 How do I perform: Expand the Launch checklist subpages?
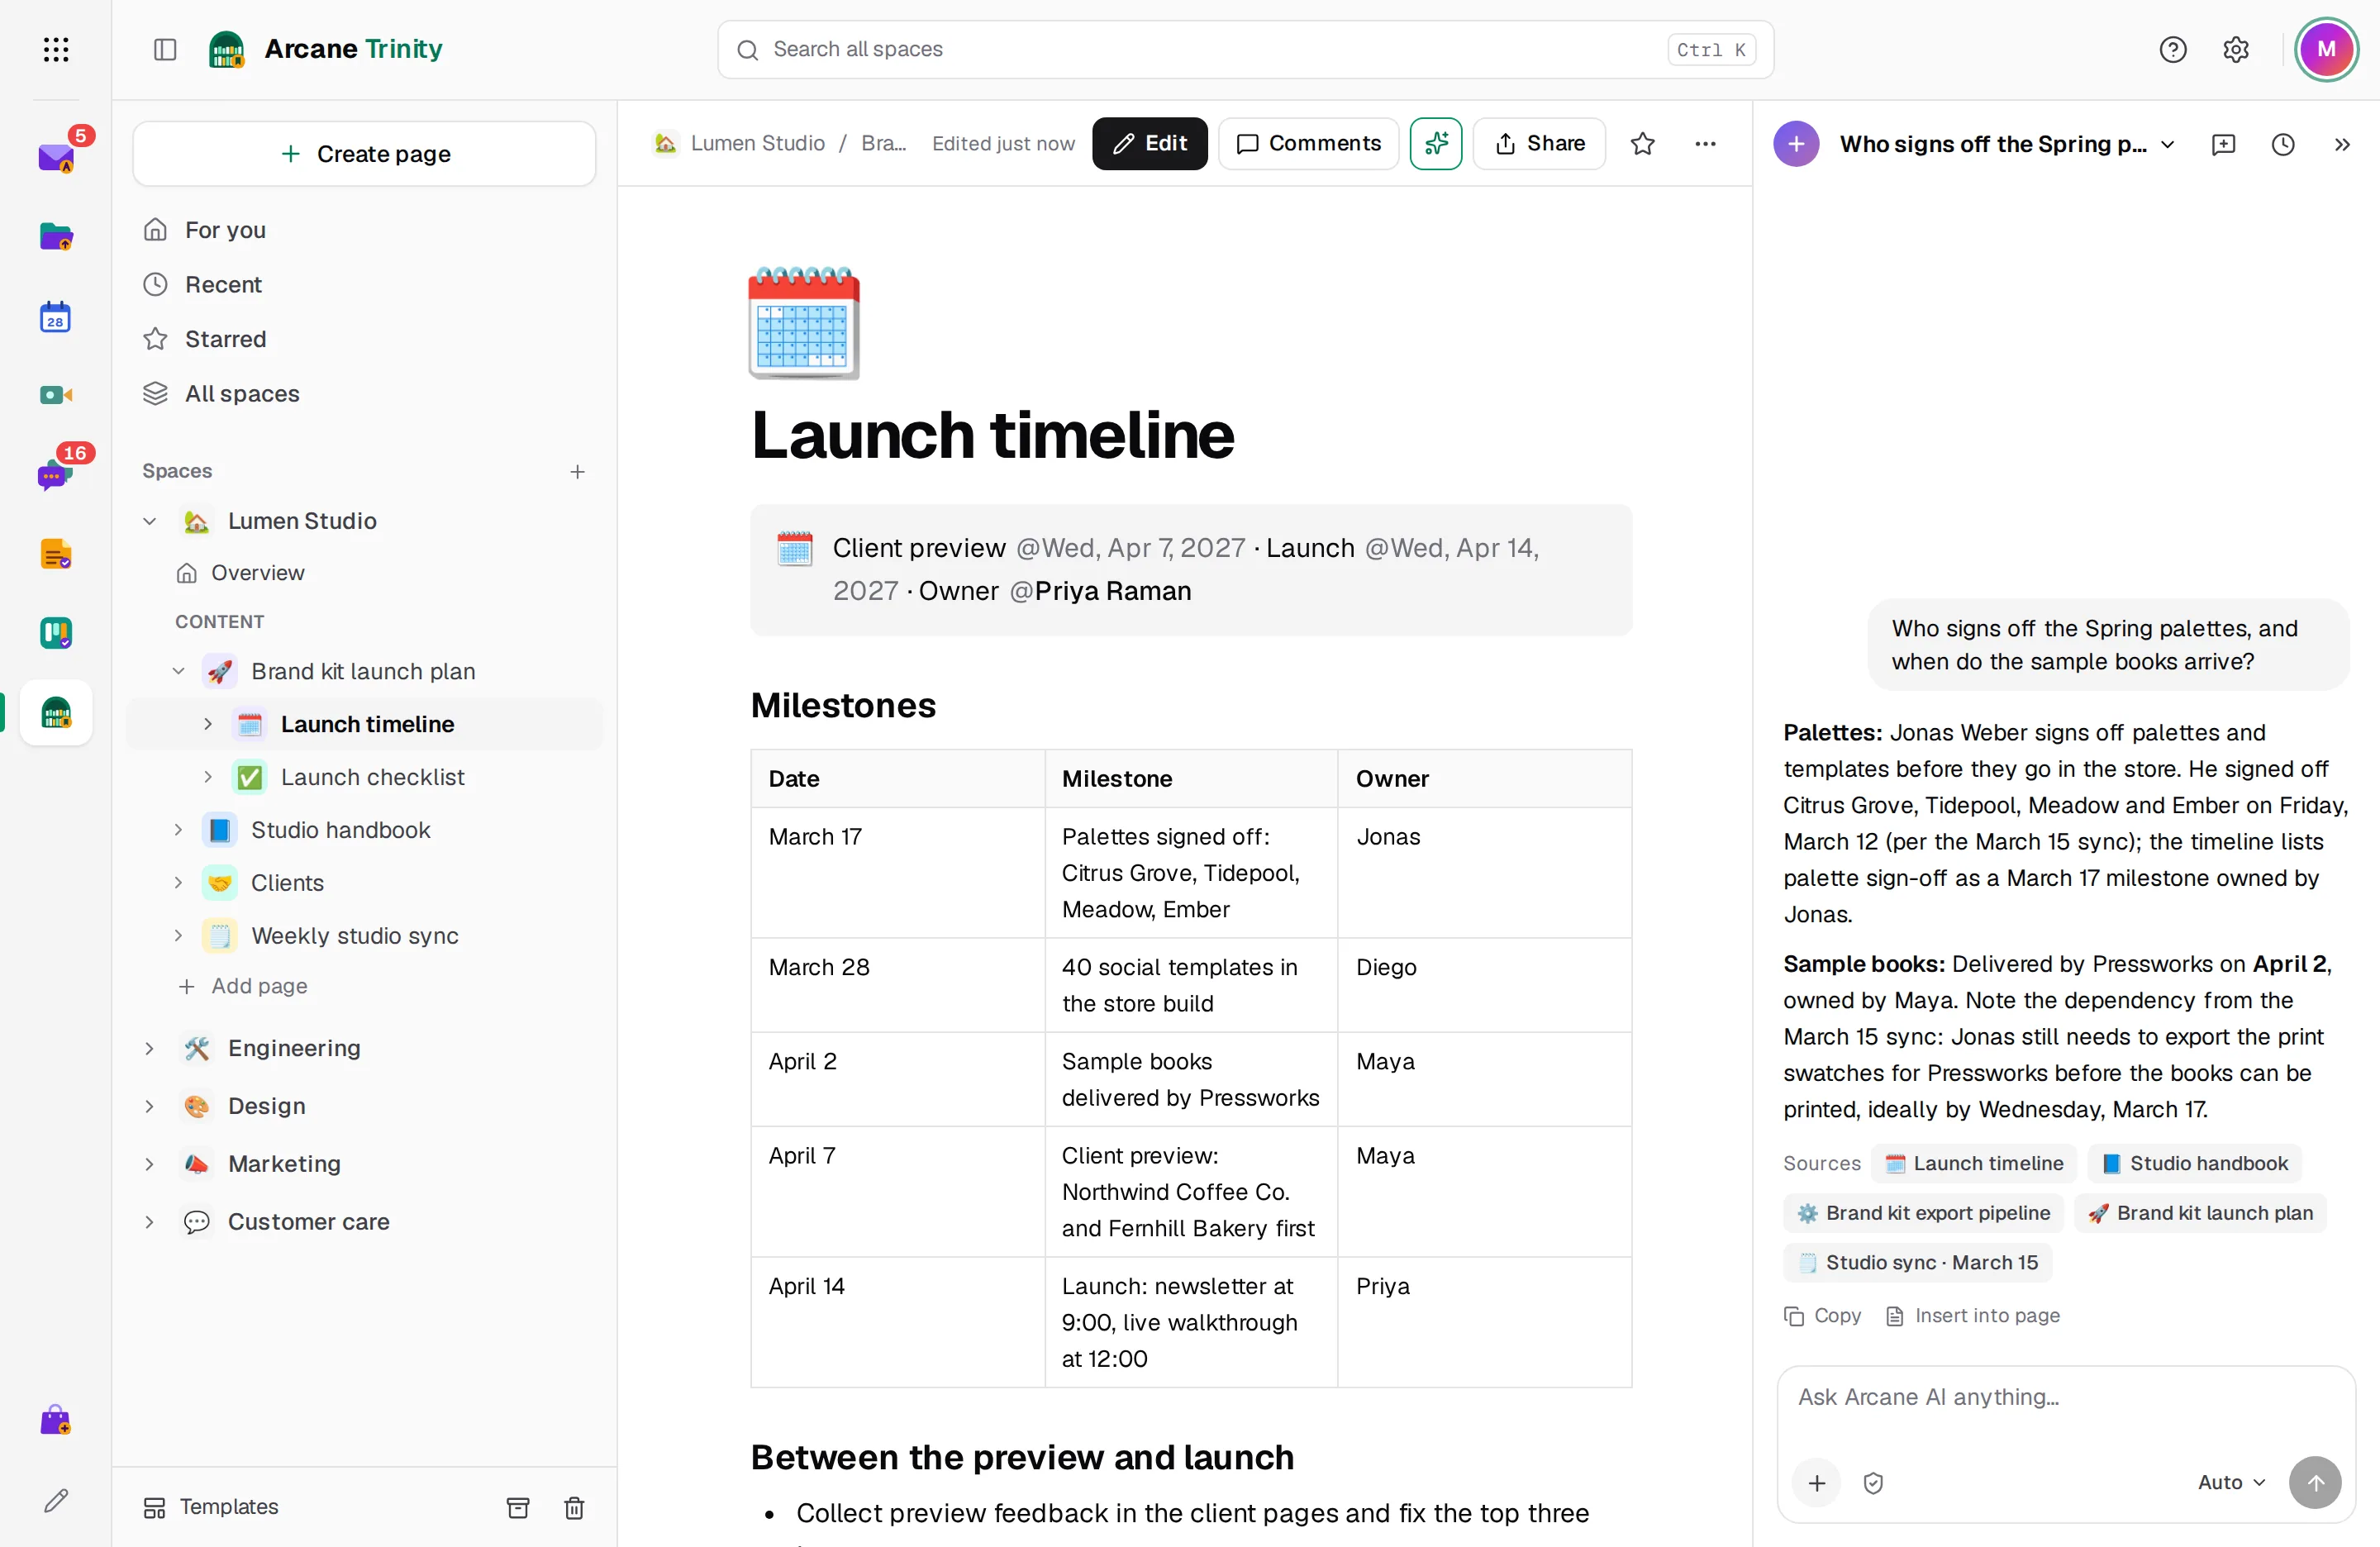pyautogui.click(x=207, y=777)
